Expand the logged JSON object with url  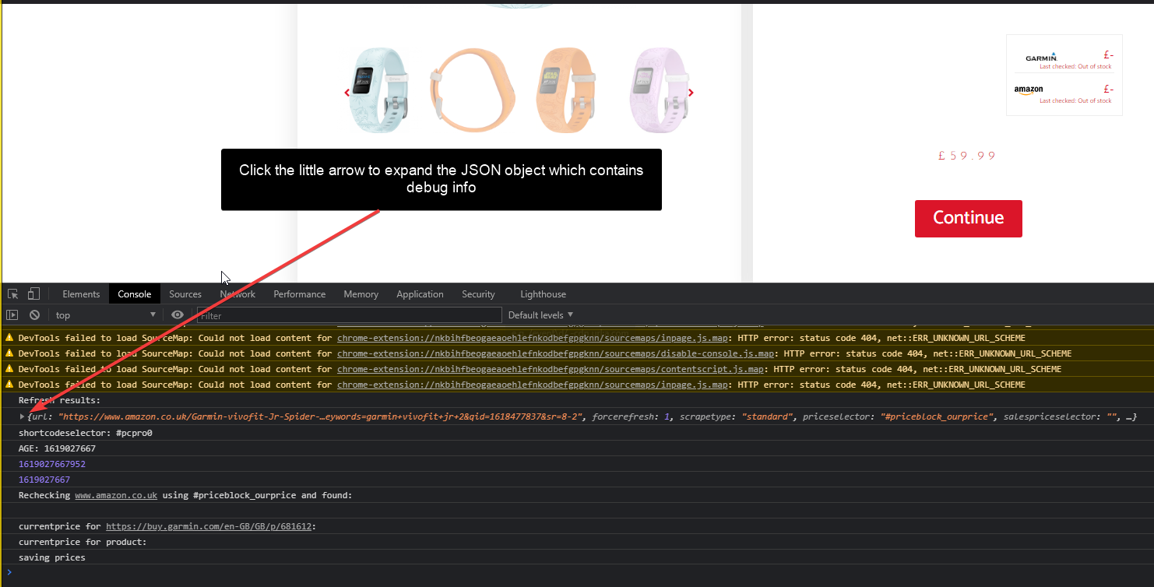pyautogui.click(x=22, y=417)
